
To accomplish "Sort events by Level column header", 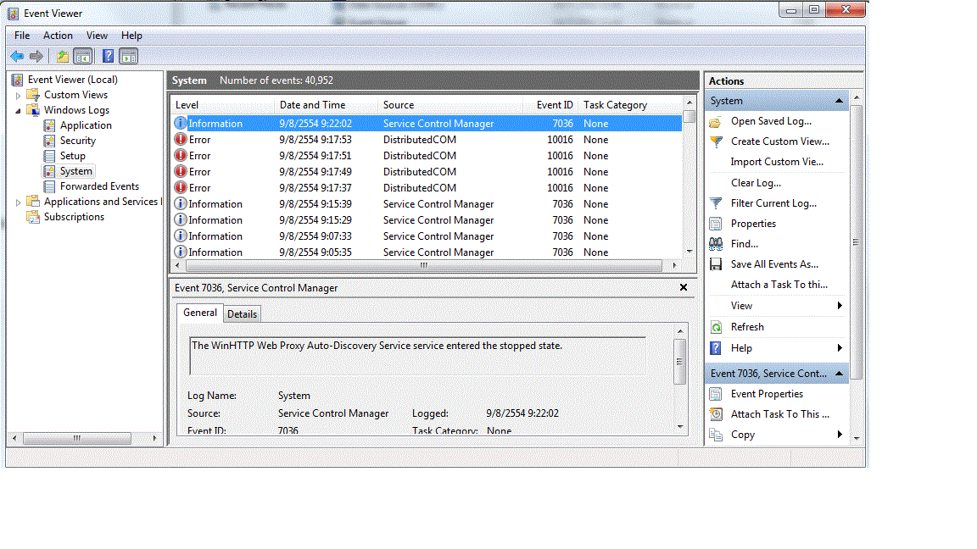I will (222, 105).
